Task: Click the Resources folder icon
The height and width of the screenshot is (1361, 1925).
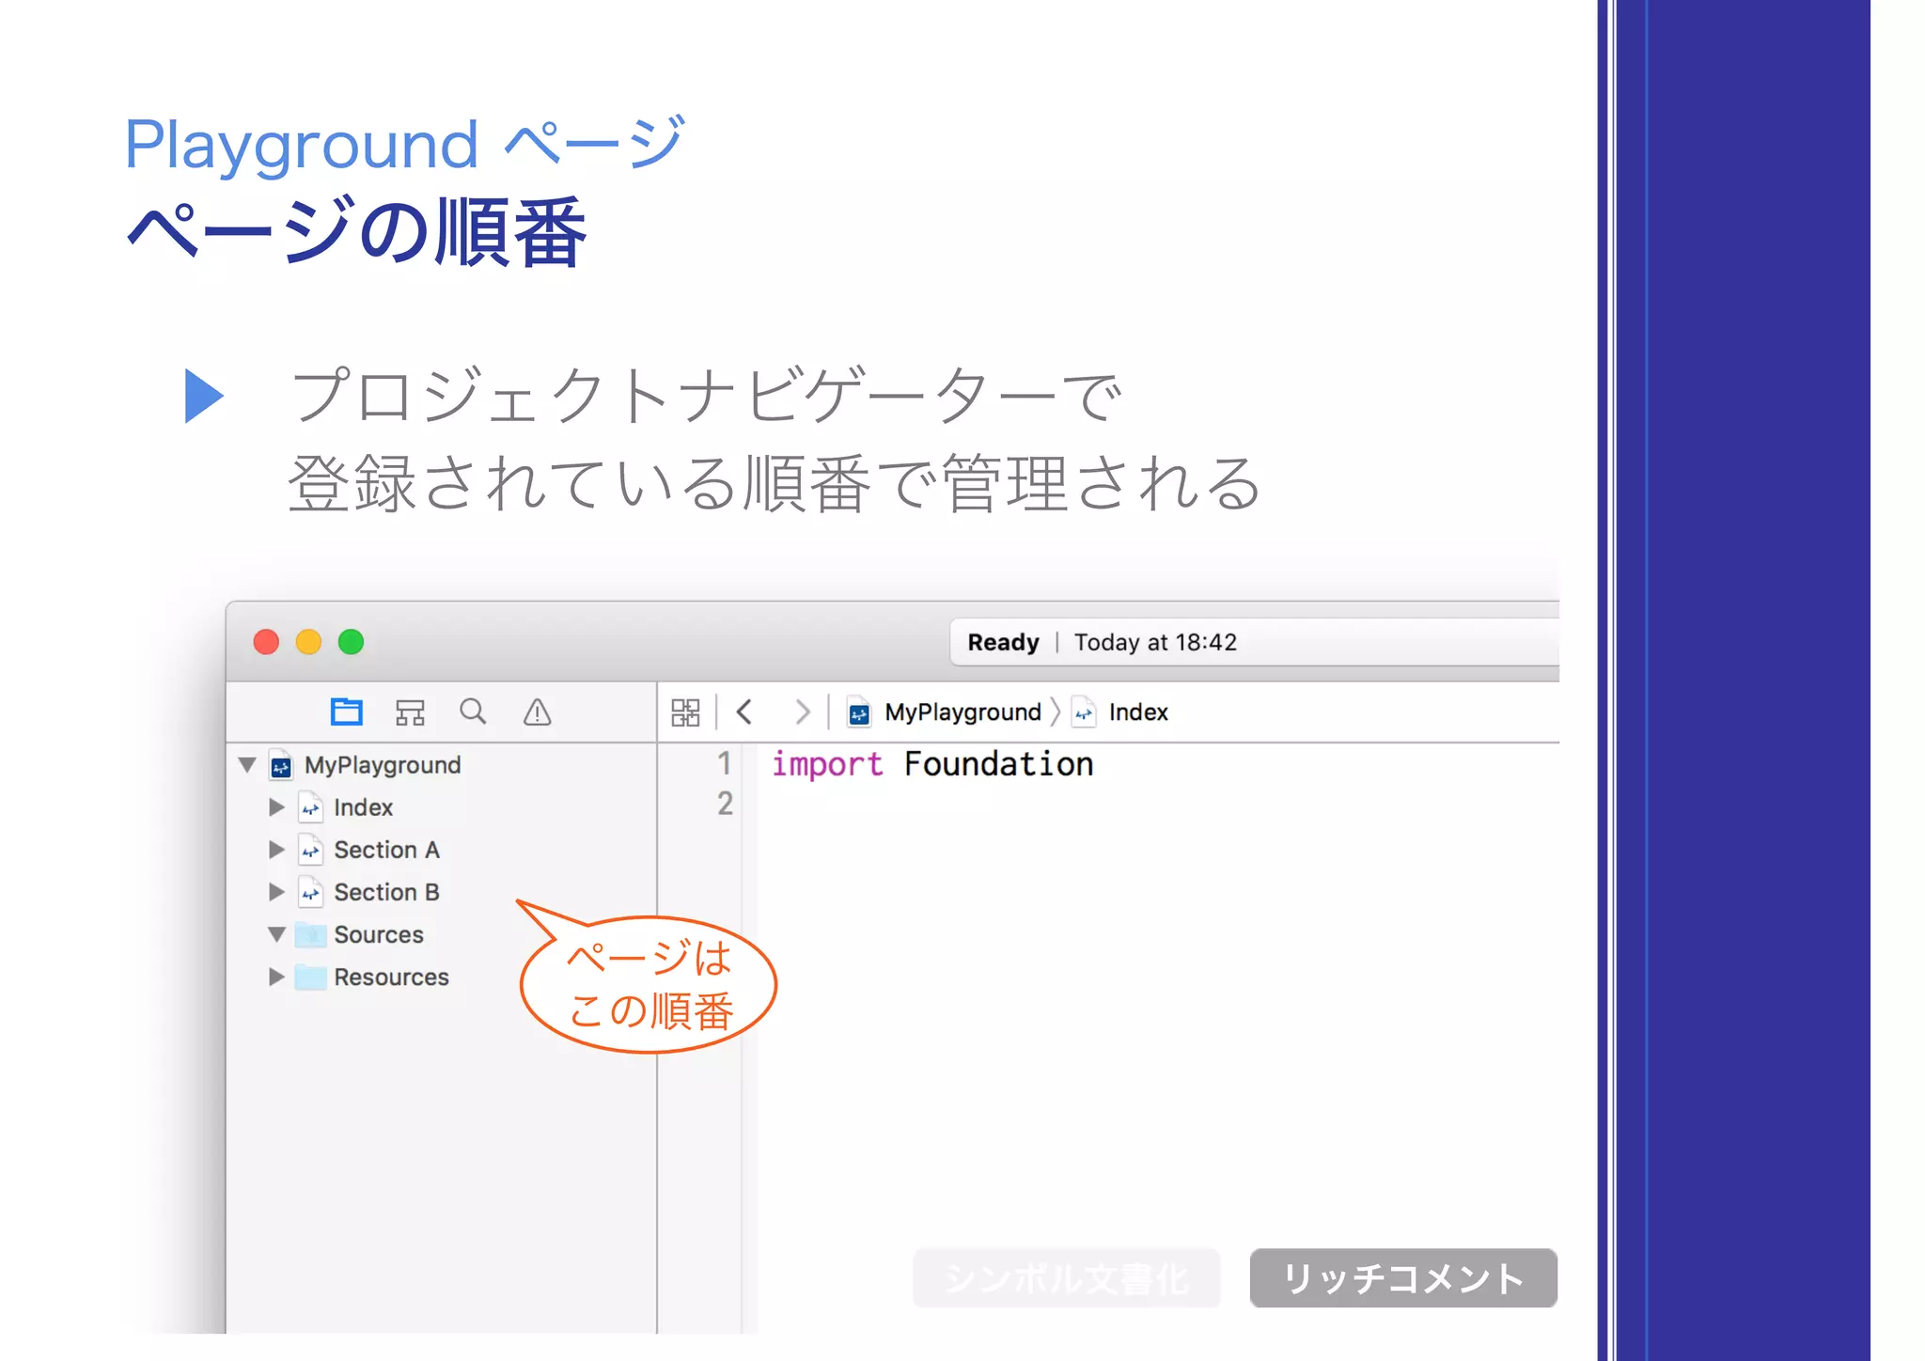Action: pyautogui.click(x=310, y=978)
